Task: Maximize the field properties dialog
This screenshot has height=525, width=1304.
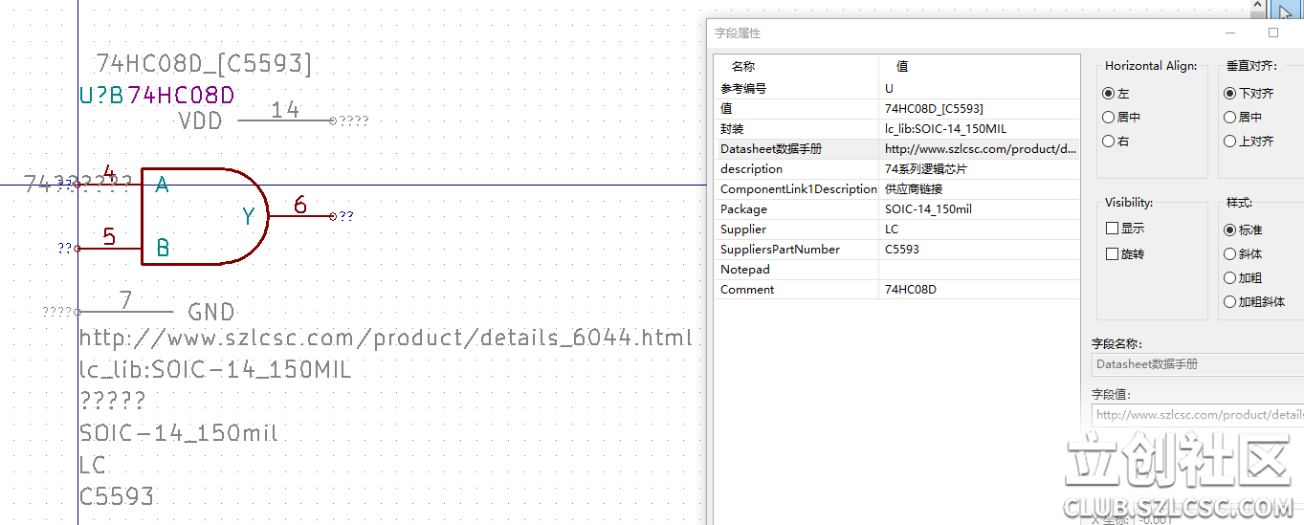Action: [x=1273, y=33]
